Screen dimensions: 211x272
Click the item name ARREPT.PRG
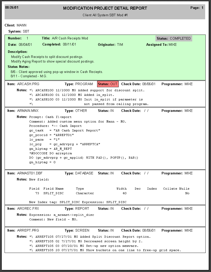pos(28,230)
